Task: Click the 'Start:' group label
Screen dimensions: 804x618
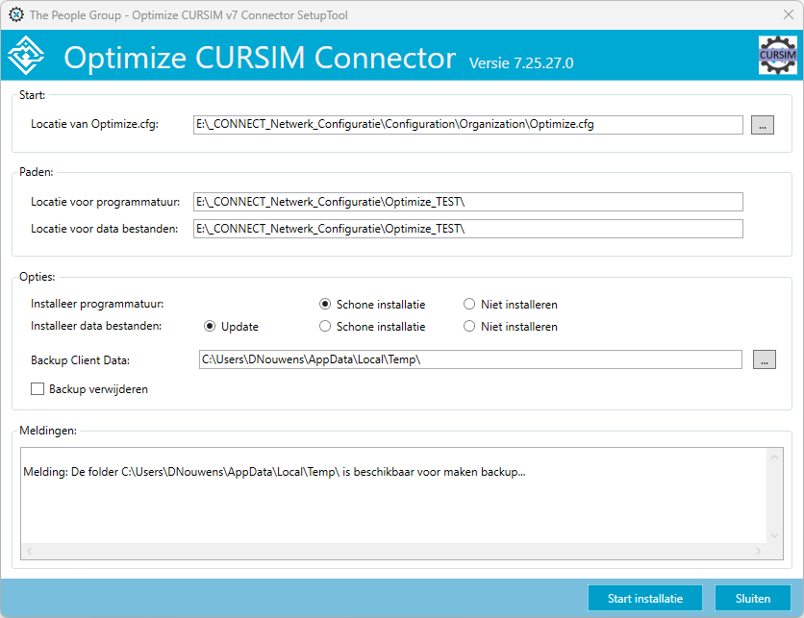Action: (x=33, y=95)
